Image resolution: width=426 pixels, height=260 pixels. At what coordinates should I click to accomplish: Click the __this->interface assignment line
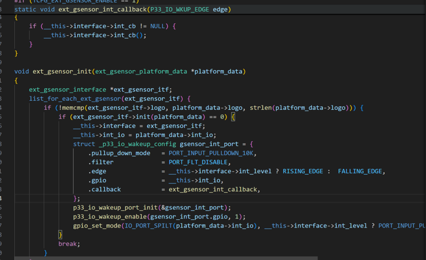pyautogui.click(x=139, y=126)
